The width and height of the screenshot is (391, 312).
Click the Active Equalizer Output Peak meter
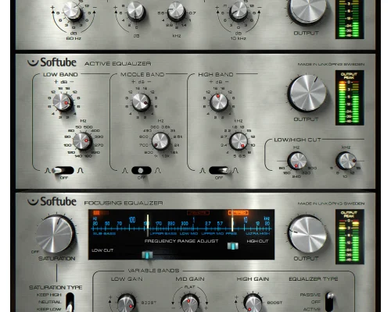[350, 97]
